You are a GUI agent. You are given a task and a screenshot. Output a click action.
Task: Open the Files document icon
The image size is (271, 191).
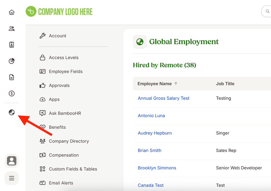point(12,77)
